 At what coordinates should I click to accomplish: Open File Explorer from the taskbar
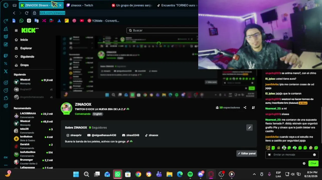pyautogui.click(x=169, y=174)
